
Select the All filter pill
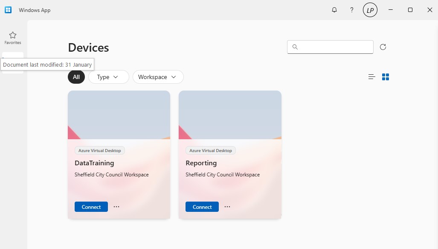click(x=76, y=77)
